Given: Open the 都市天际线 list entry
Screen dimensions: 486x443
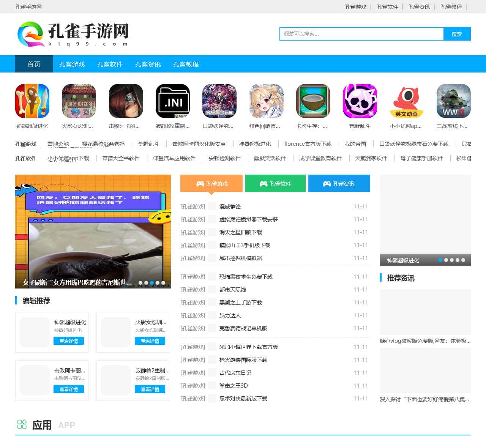Looking at the screenshot, I should [233, 290].
